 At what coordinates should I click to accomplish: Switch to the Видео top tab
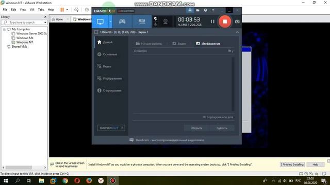click(x=179, y=44)
